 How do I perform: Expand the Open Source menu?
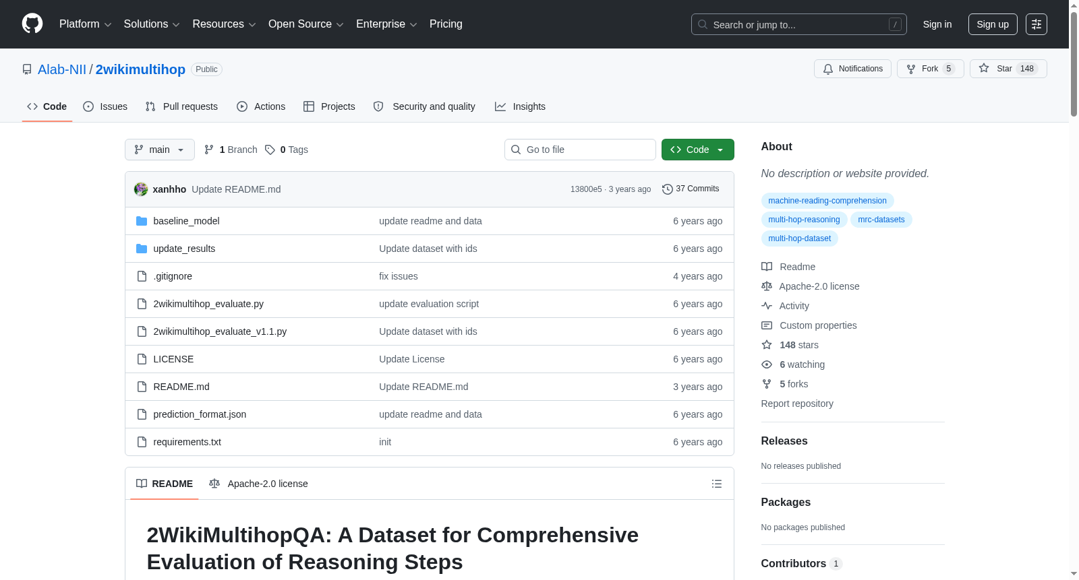click(306, 24)
